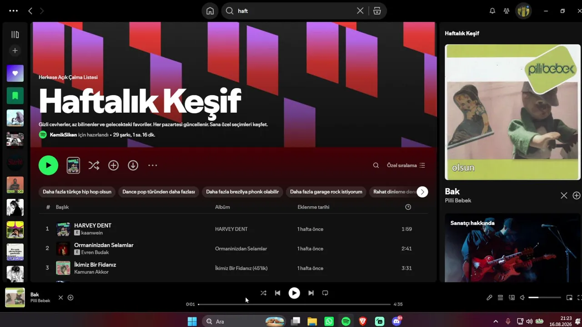Viewport: 582px width, 327px height.
Task: Show more suggestion chips with right arrow
Action: tap(422, 192)
